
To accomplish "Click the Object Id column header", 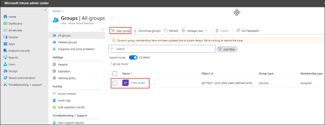I will pos(207,73).
